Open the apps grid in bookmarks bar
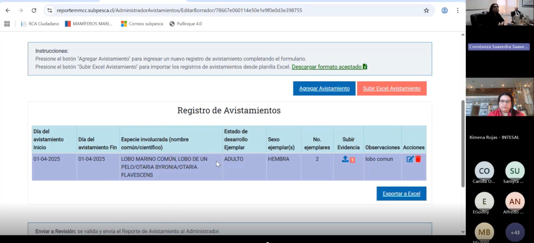 pos(7,24)
